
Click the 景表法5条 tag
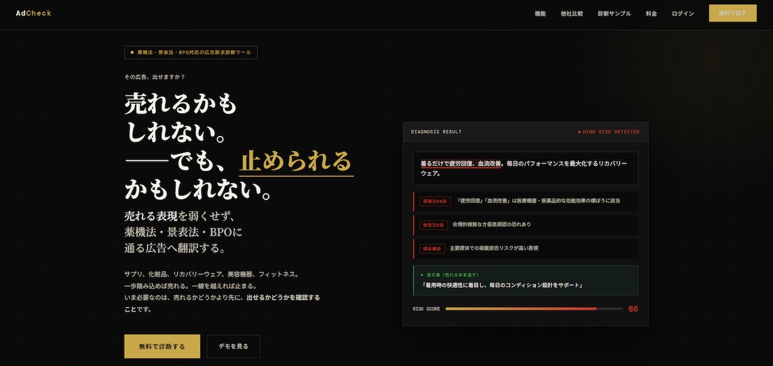pos(433,225)
